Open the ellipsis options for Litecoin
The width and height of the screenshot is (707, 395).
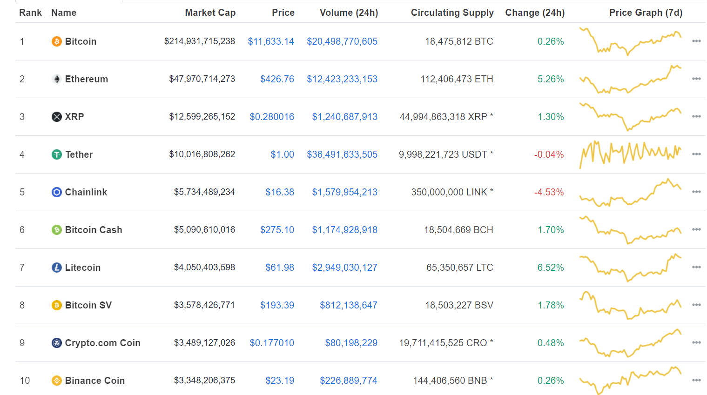tap(696, 268)
